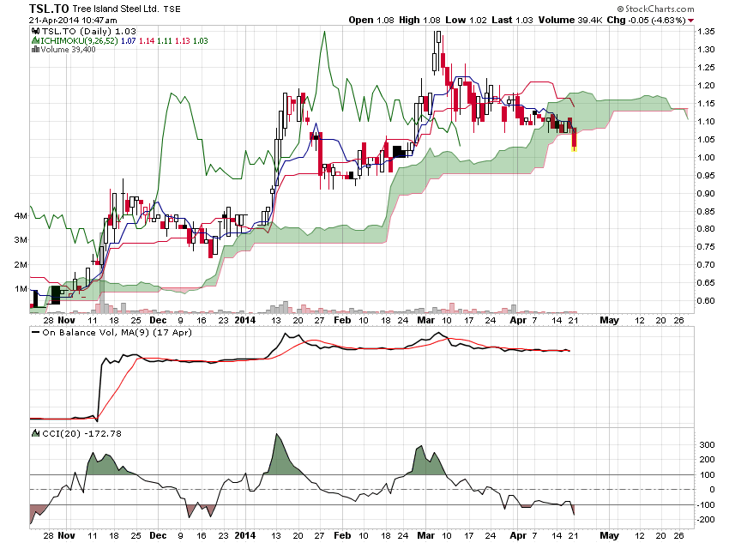Viewport: 729px width, 543px height.
Task: Click the 1.00 price axis label
Action: click(x=706, y=158)
